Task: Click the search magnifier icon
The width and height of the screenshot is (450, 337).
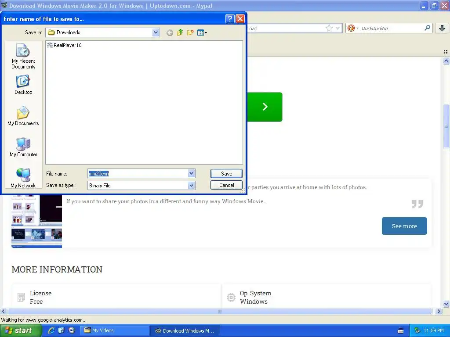Action: coord(427,28)
